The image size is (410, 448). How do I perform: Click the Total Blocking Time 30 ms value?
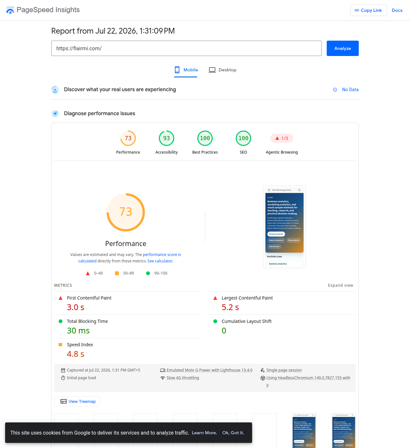coord(78,331)
